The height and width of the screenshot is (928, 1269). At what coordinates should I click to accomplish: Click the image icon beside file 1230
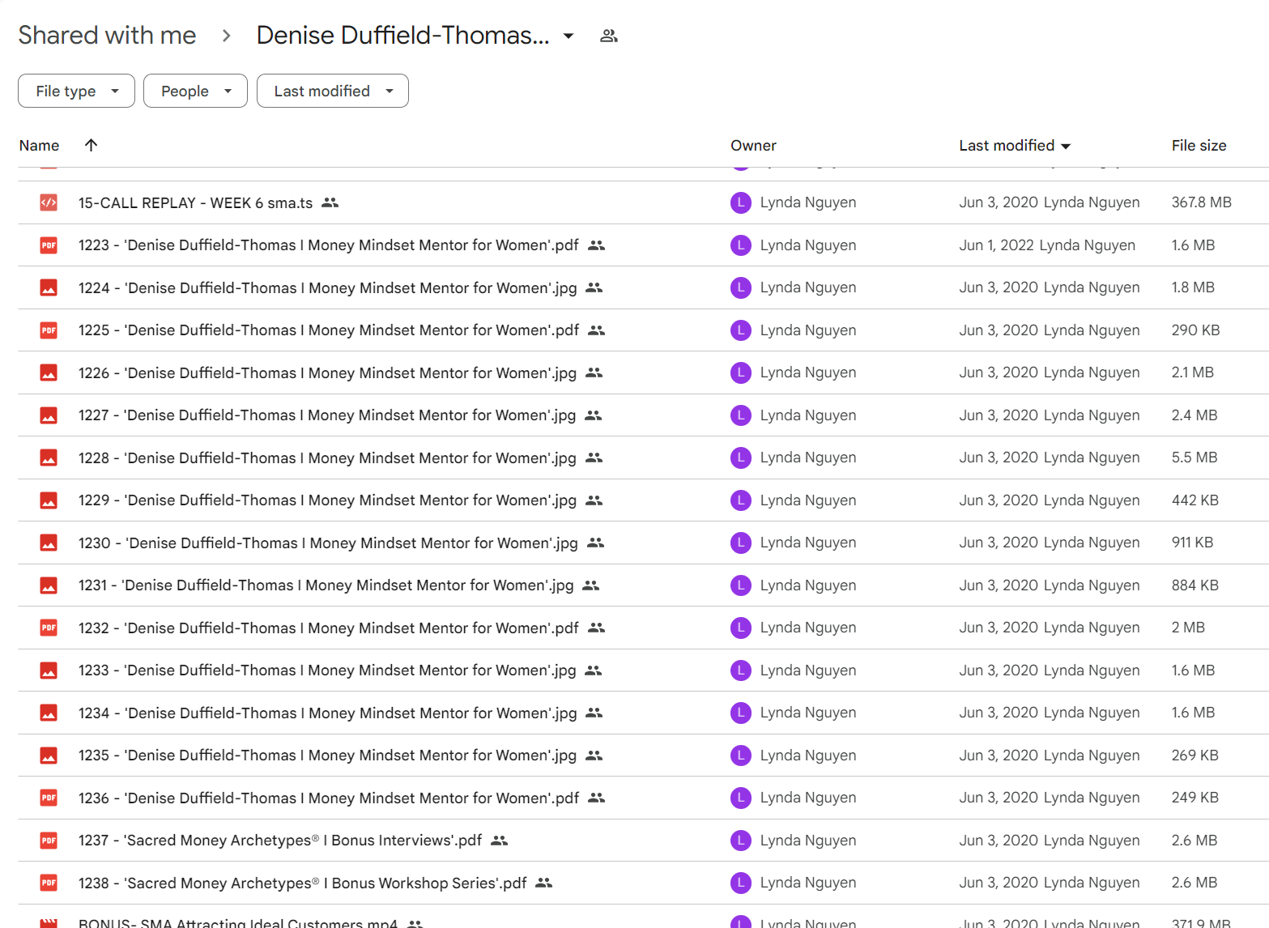point(49,543)
